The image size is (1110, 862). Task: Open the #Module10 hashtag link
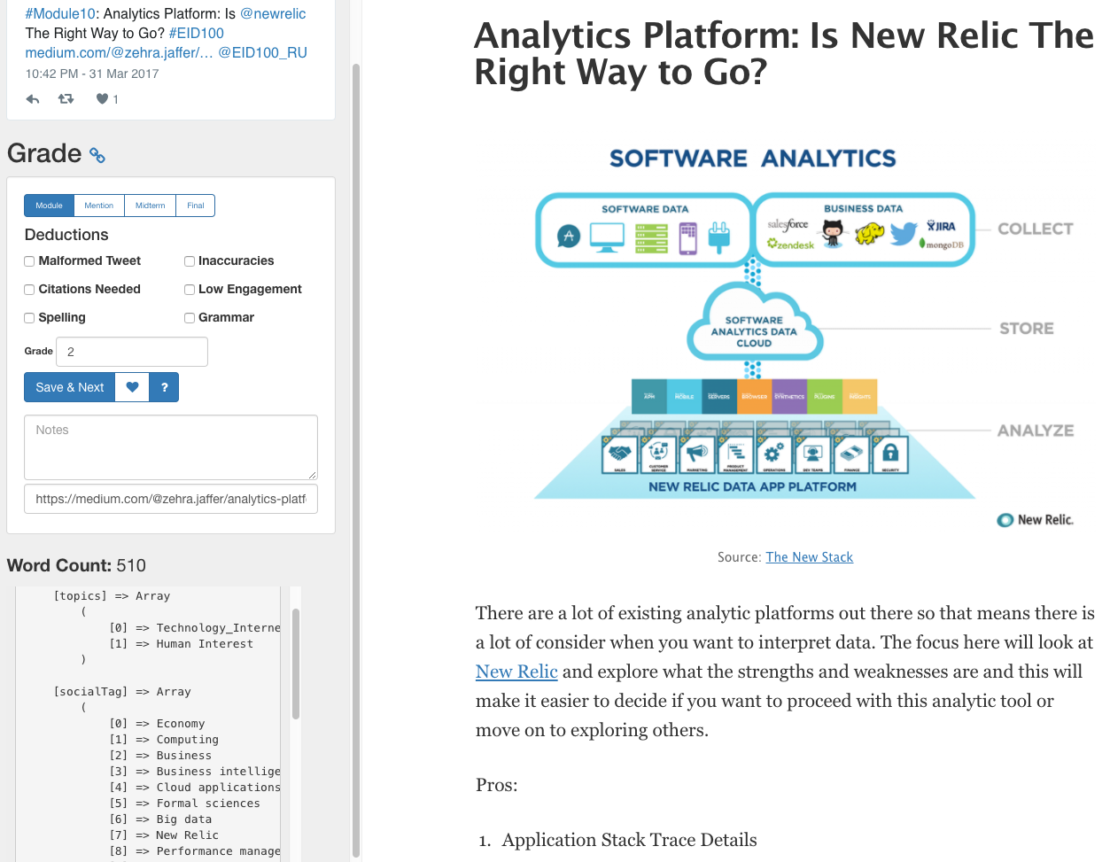click(x=58, y=13)
